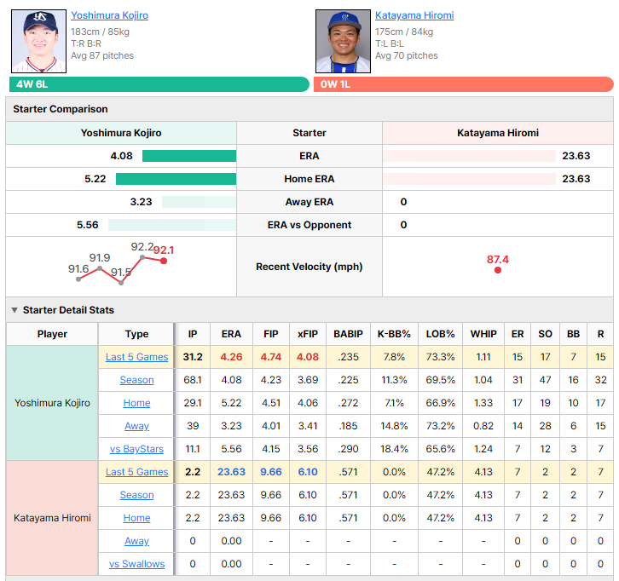619x581 pixels.
Task: Click the BB column header
Action: [573, 334]
